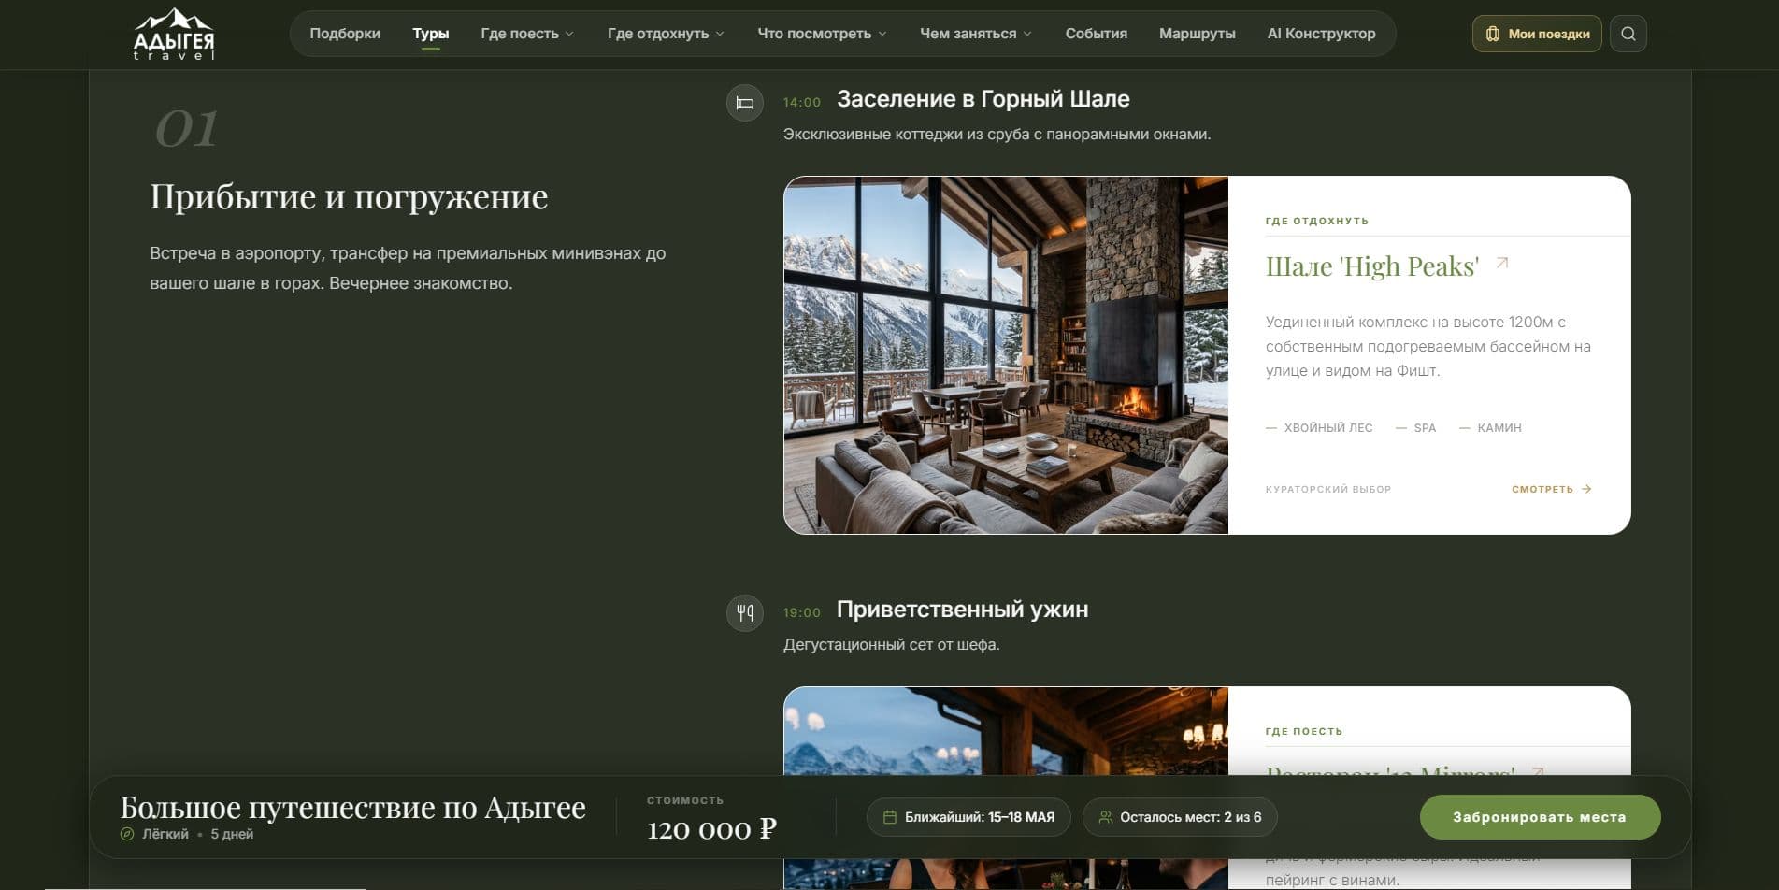Click the Заселение в Горный Шале heading
This screenshot has height=890, width=1779.
click(x=983, y=99)
